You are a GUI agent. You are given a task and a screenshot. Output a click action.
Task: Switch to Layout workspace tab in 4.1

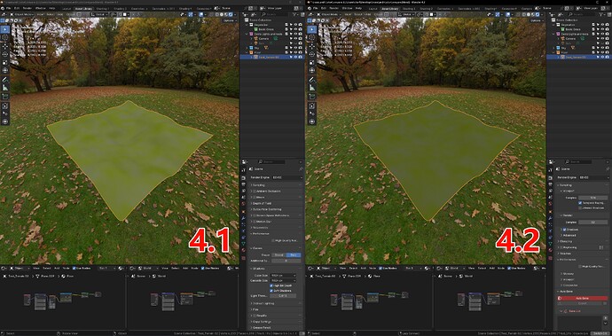pos(67,8)
